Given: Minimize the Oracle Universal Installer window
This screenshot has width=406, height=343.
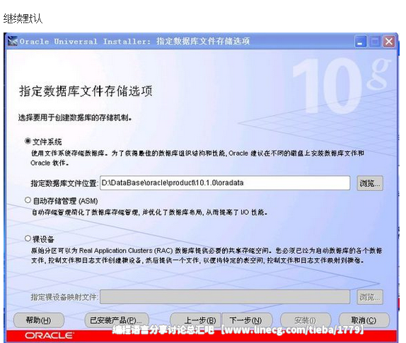Looking at the screenshot, I should (361, 42).
